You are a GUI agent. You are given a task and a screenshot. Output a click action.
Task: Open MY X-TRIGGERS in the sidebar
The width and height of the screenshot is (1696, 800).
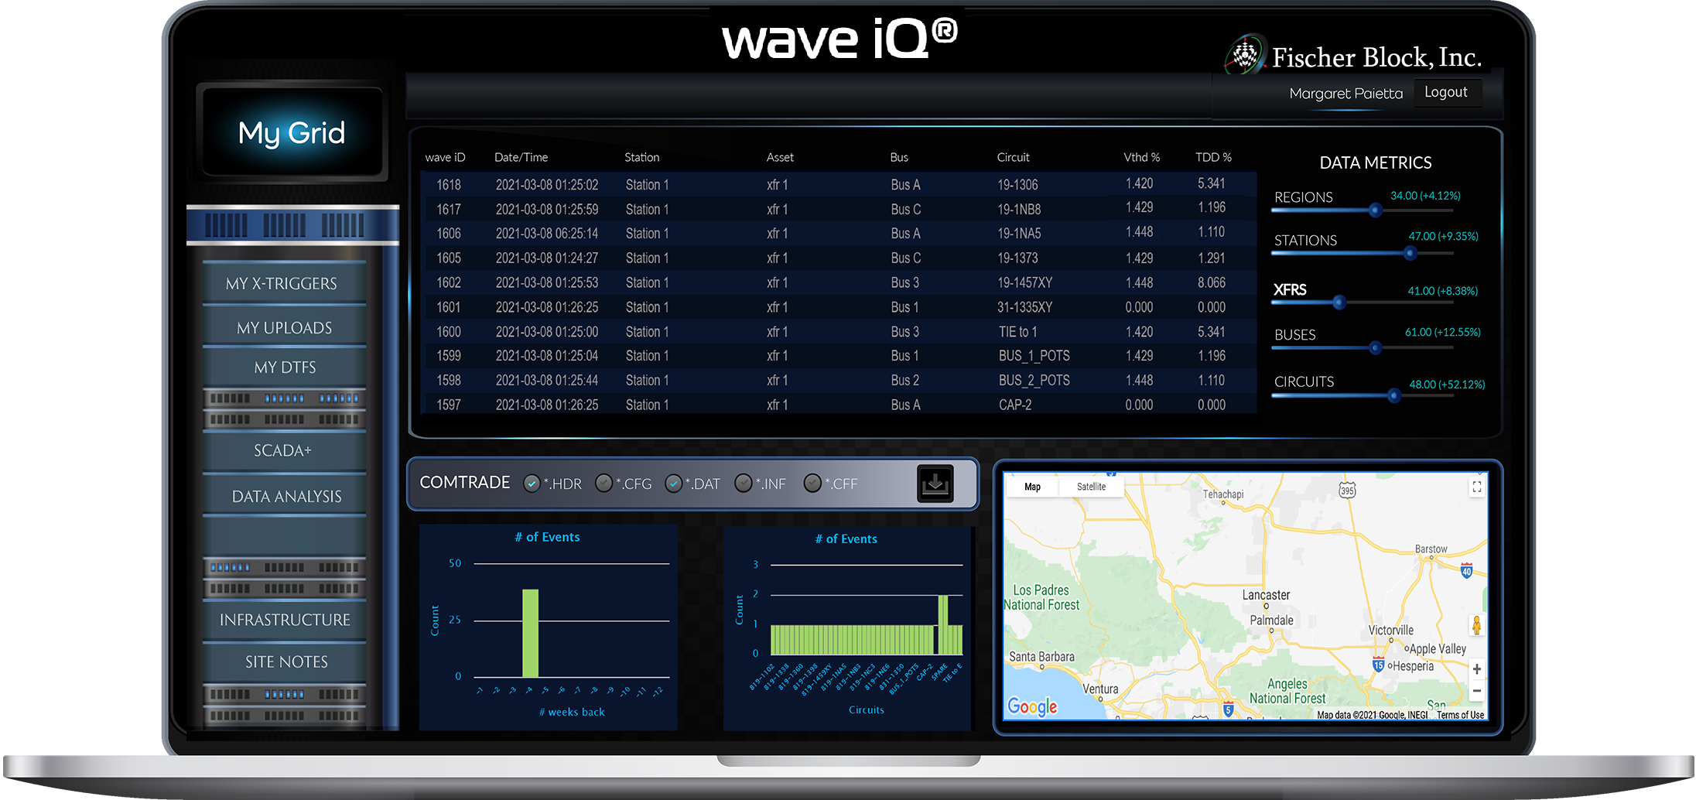(x=282, y=284)
